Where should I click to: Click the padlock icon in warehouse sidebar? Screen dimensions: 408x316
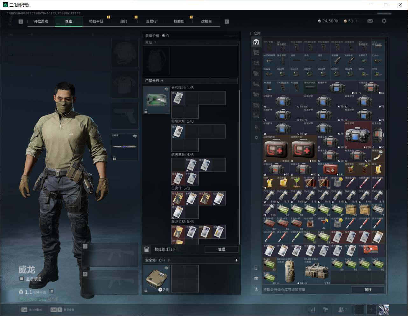pyautogui.click(x=256, y=127)
